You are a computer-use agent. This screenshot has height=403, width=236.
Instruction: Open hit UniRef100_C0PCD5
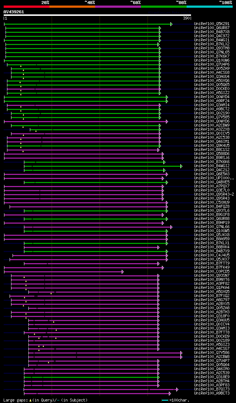coord(212,271)
